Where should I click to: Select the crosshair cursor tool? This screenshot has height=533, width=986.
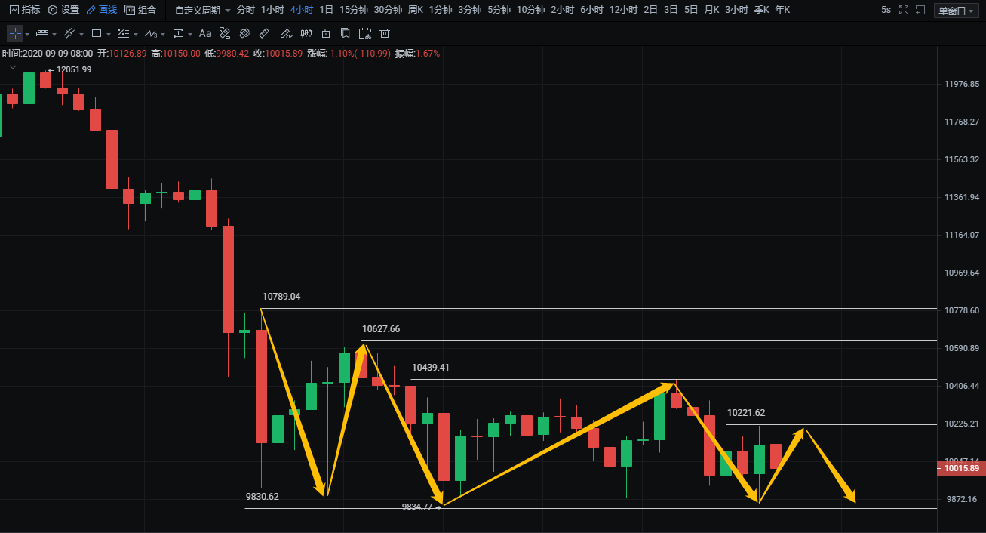click(x=15, y=34)
